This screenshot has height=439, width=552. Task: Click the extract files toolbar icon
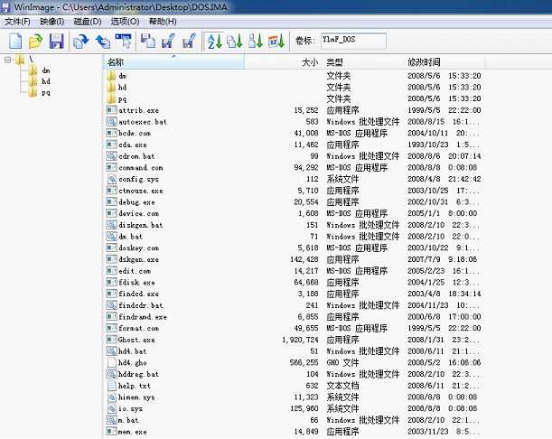coord(103,42)
